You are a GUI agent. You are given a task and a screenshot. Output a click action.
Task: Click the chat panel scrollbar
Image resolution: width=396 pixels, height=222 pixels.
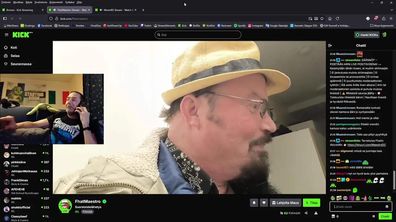coord(394,180)
